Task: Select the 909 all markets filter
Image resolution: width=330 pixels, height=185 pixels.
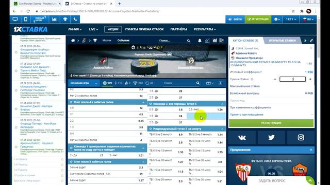Action: pyautogui.click(x=107, y=83)
